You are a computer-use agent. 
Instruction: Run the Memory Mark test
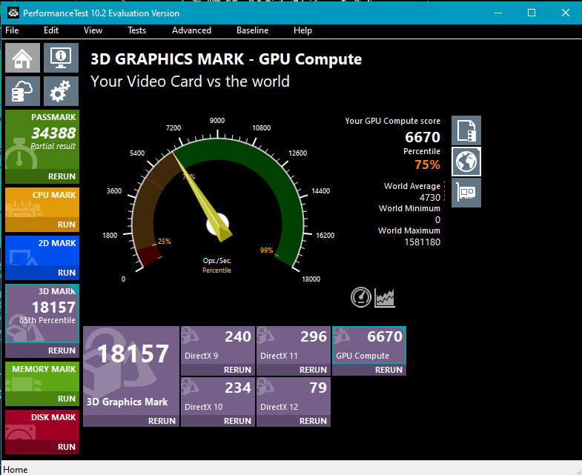[42, 399]
